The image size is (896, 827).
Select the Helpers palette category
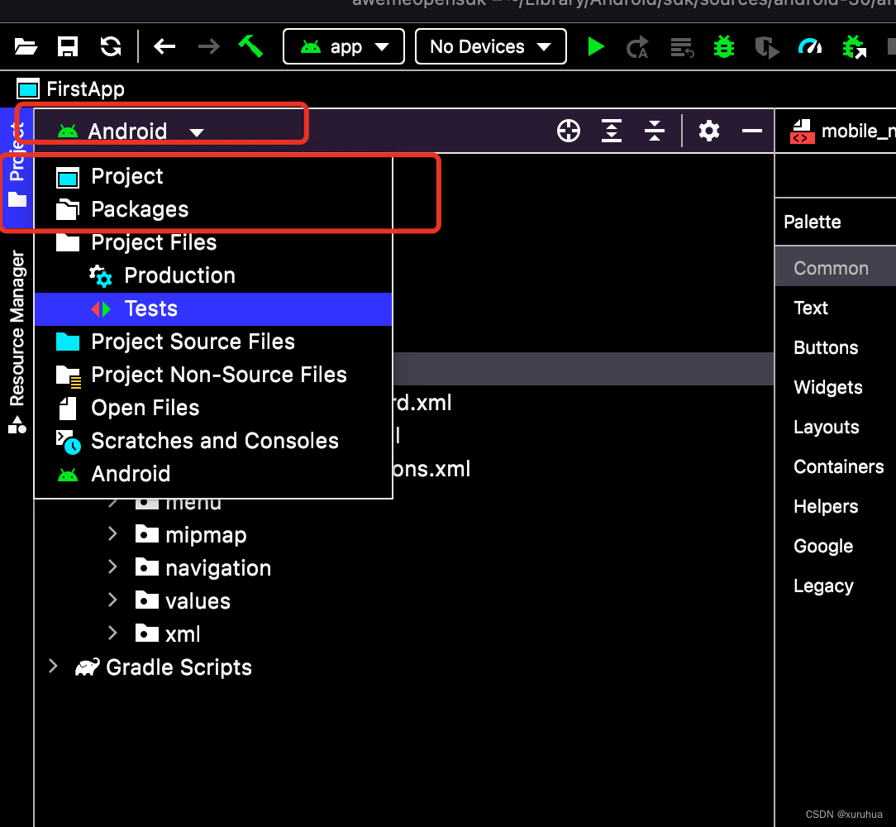coord(836,506)
